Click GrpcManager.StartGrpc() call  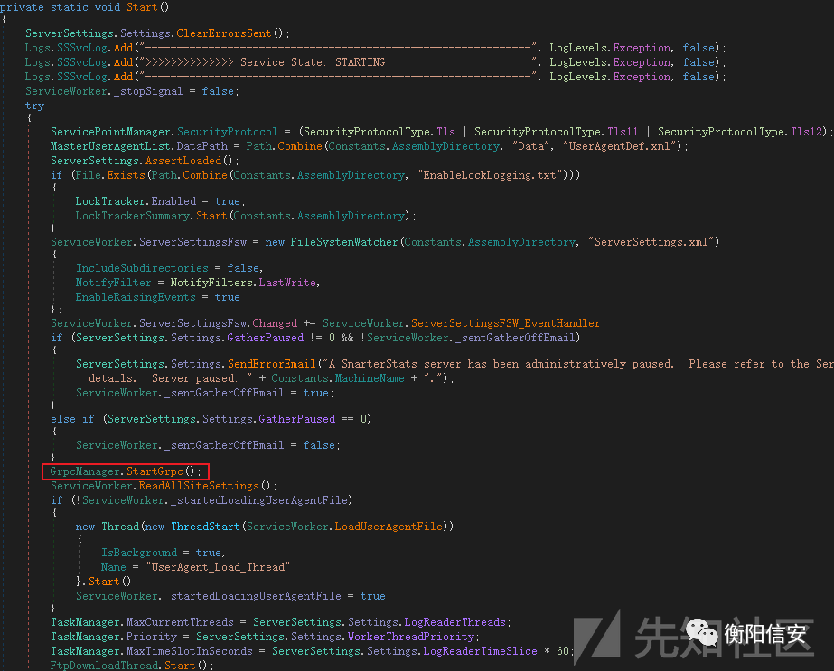point(125,471)
